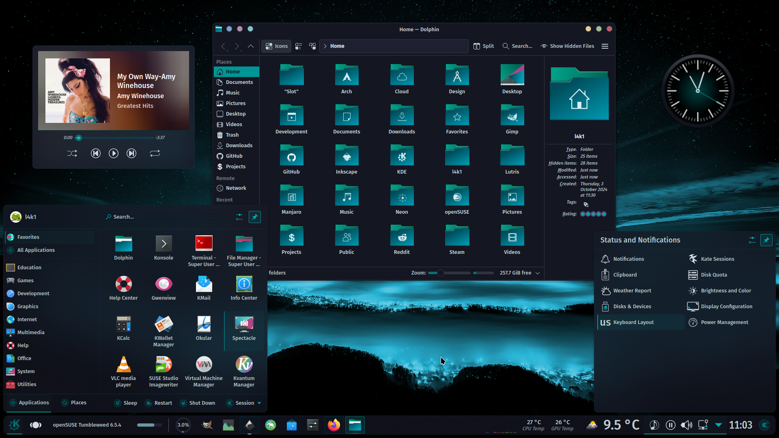Viewport: 779px width, 438px height.
Task: Toggle shuffle in the media player
Action: point(72,153)
